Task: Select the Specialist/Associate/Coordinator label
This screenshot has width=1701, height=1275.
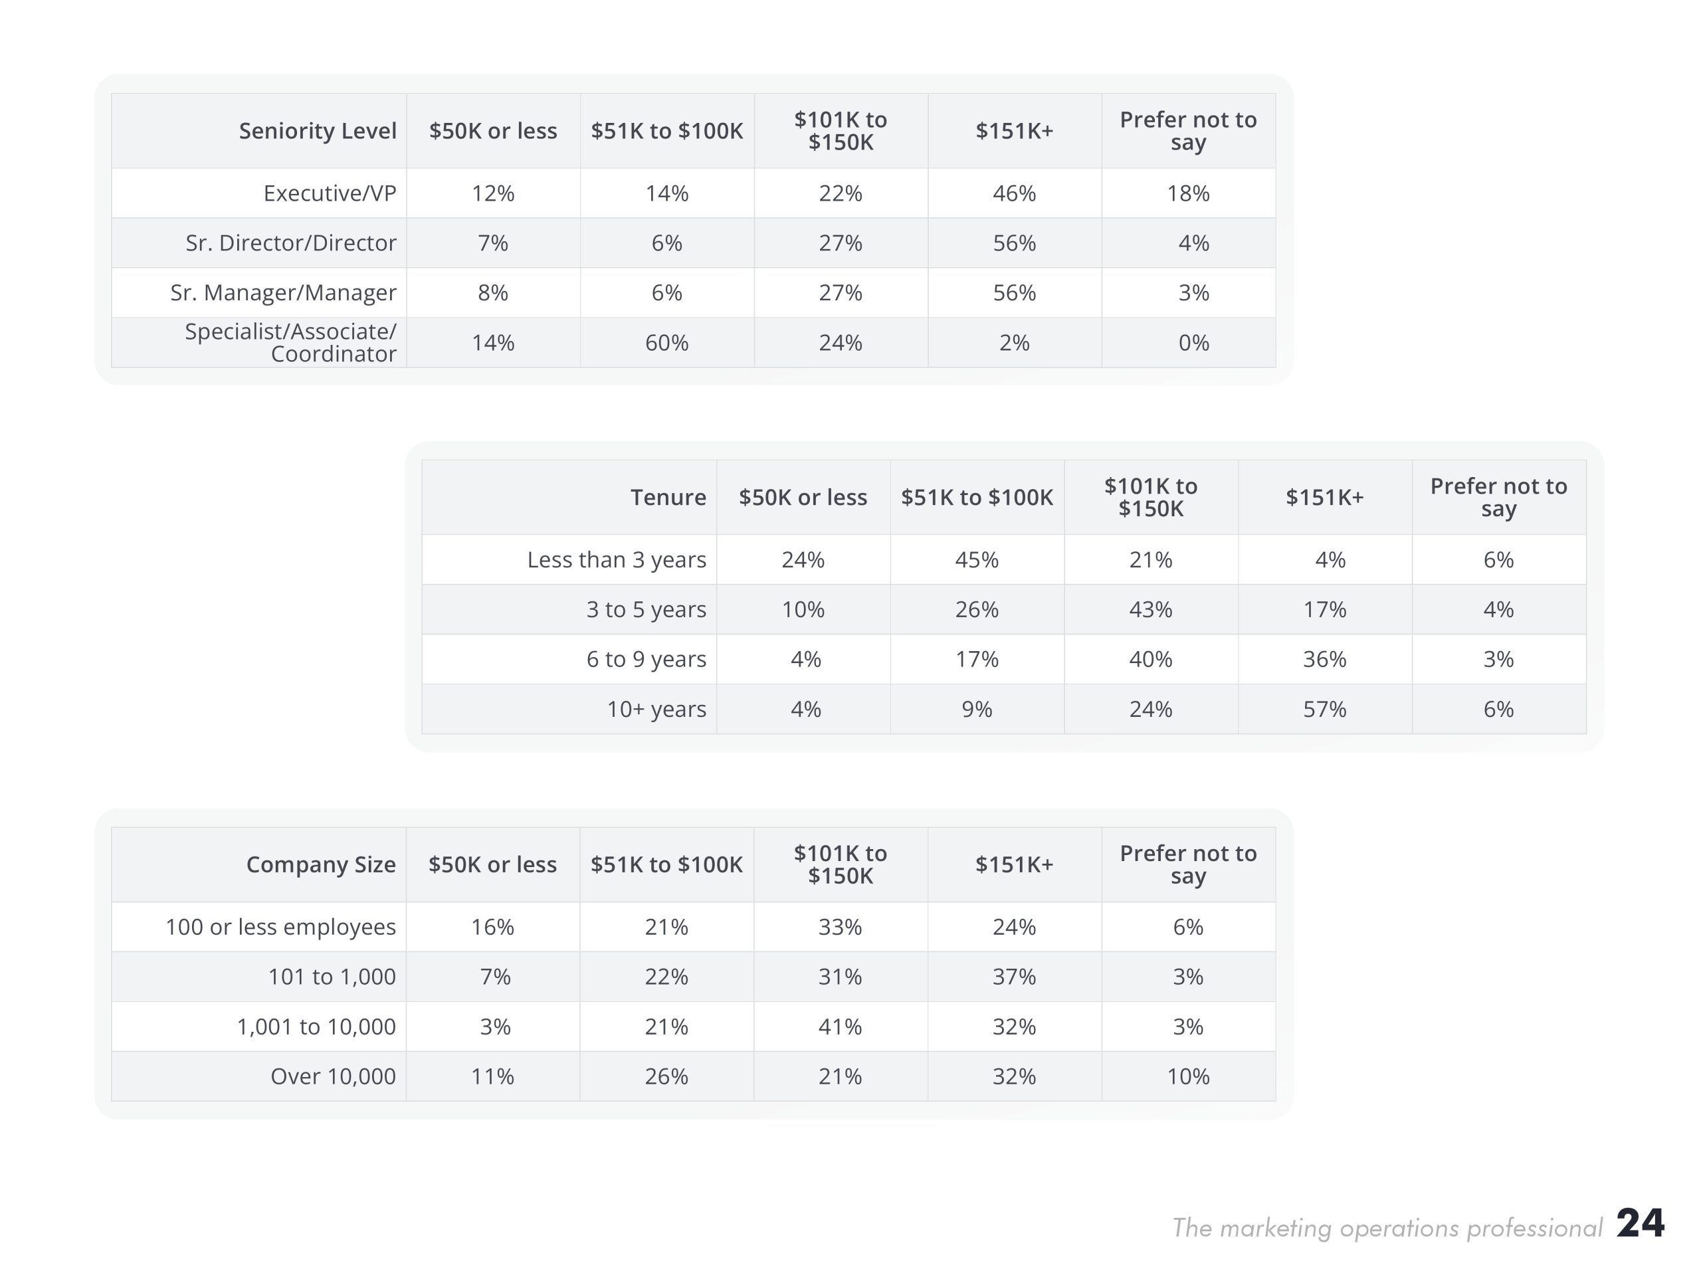Action: point(290,342)
